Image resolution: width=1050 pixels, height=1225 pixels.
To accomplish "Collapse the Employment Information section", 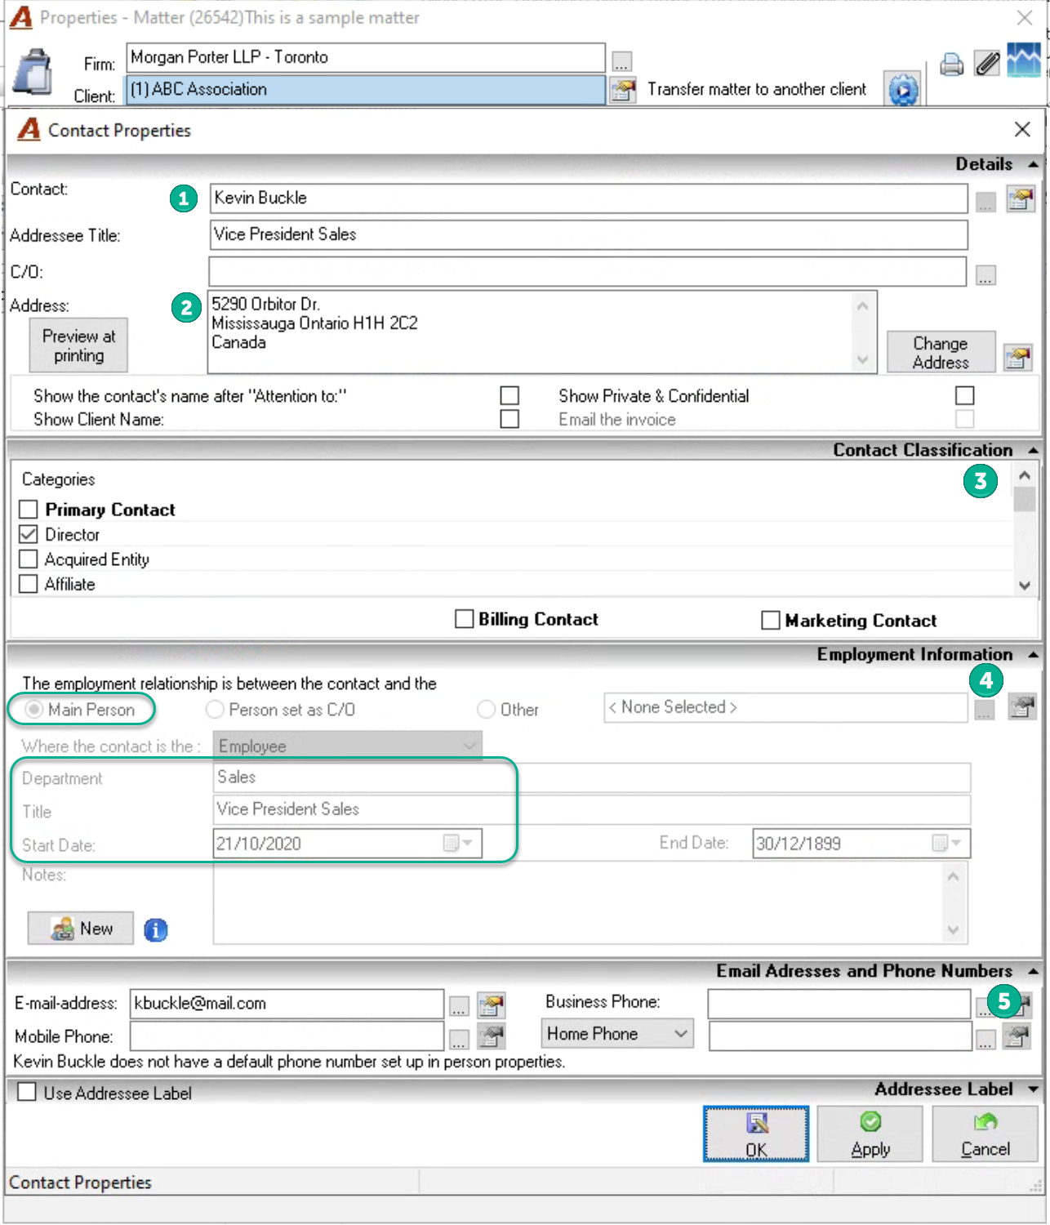I will tap(1033, 655).
